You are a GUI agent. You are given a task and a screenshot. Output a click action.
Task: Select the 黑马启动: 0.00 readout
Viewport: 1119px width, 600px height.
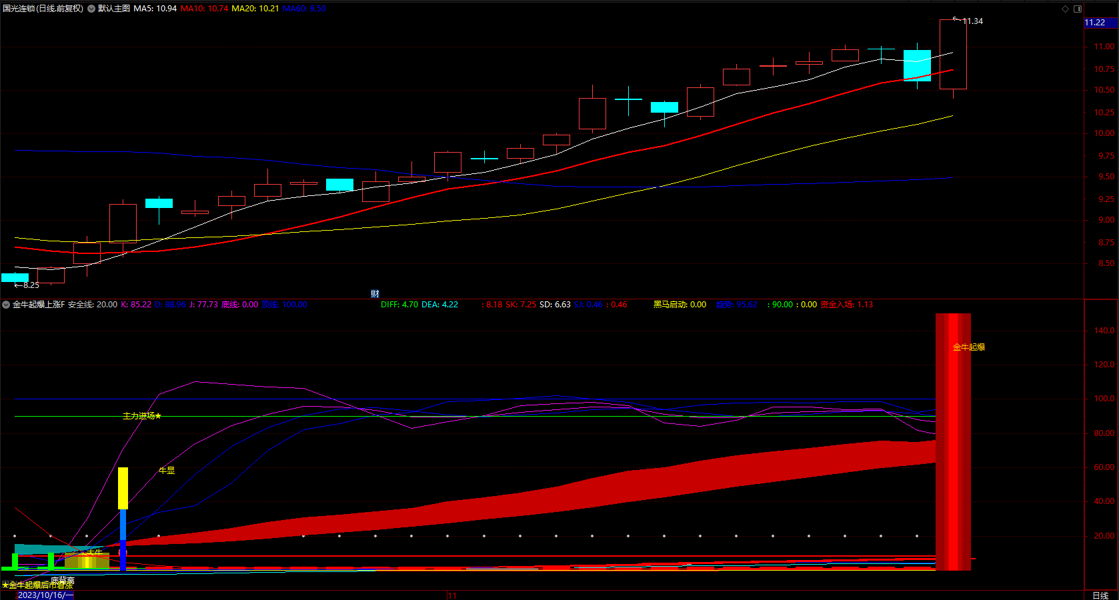pyautogui.click(x=680, y=305)
